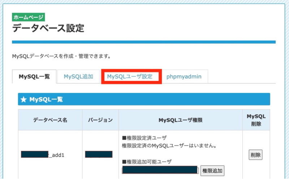The image size is (289, 179).
Task: Click the ■権限設定済ユーザ label
Action: (144, 138)
